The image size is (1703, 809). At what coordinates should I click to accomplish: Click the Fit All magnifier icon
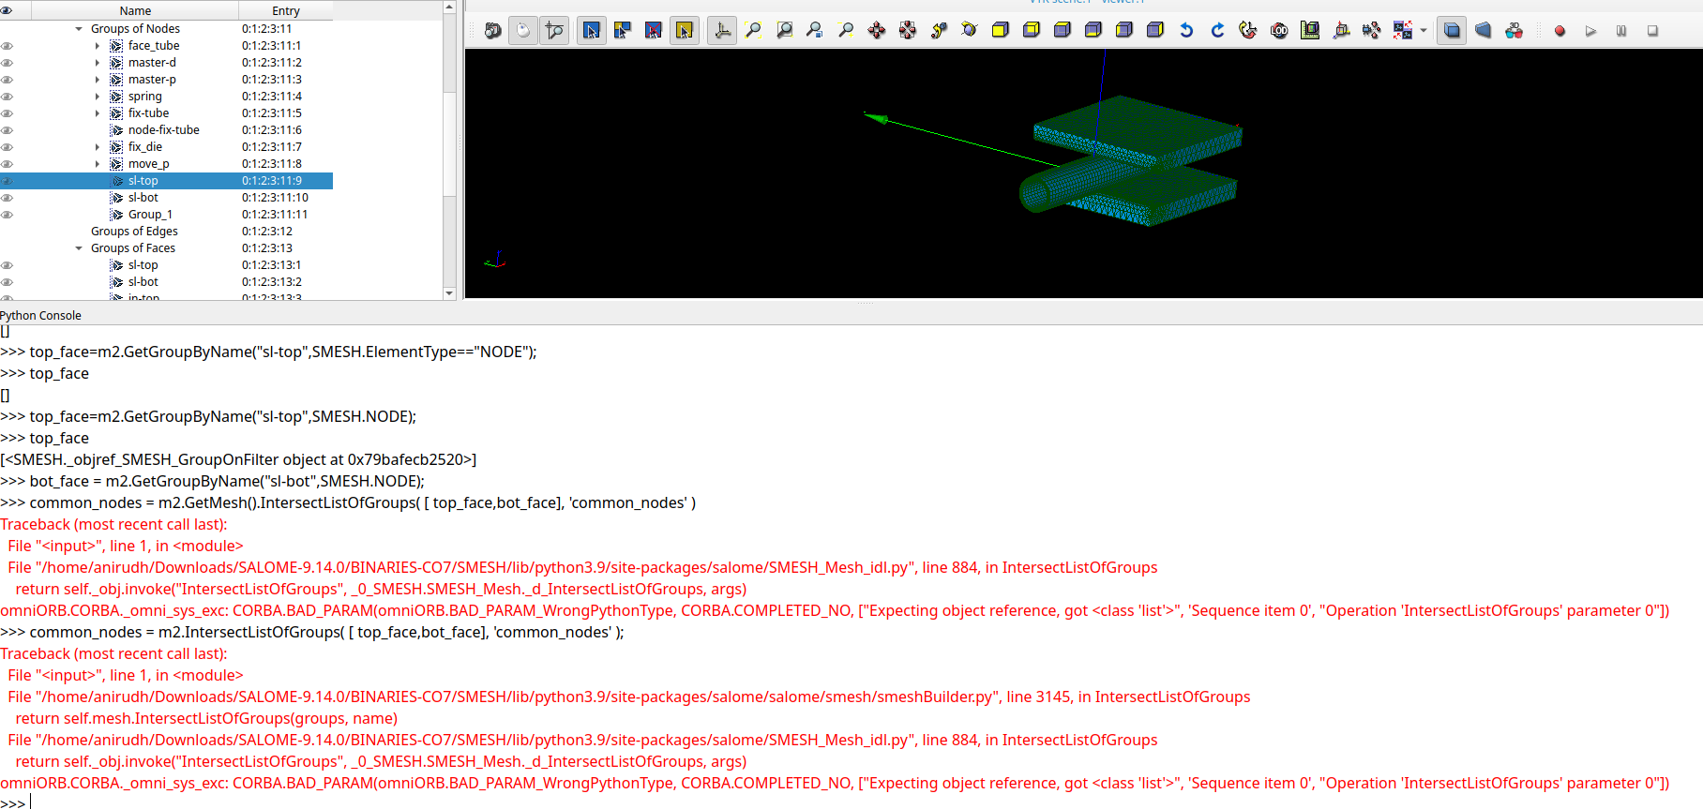click(x=753, y=31)
